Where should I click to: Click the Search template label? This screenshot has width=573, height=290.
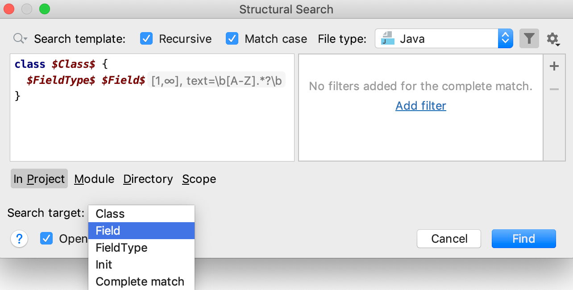click(x=80, y=39)
